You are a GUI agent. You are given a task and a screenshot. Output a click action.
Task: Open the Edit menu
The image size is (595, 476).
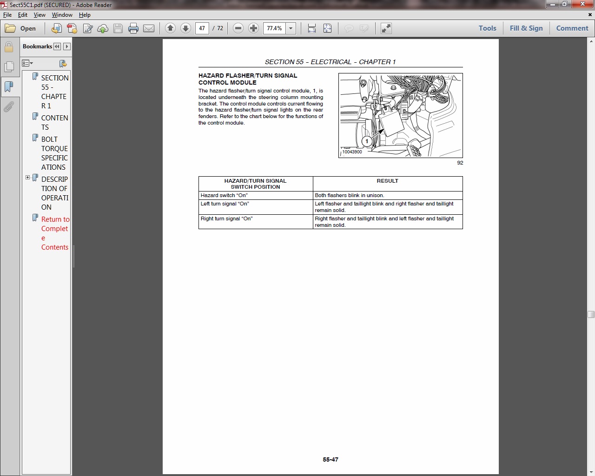[23, 15]
